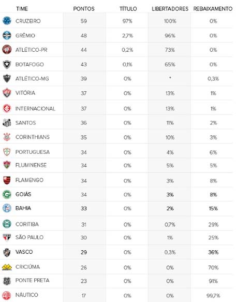Click the Náutico red-white crest

point(7,295)
